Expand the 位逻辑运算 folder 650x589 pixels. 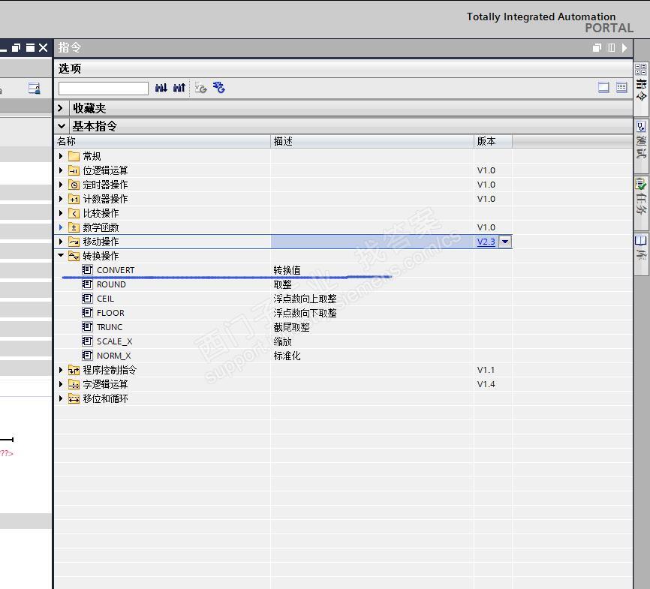pyautogui.click(x=61, y=170)
